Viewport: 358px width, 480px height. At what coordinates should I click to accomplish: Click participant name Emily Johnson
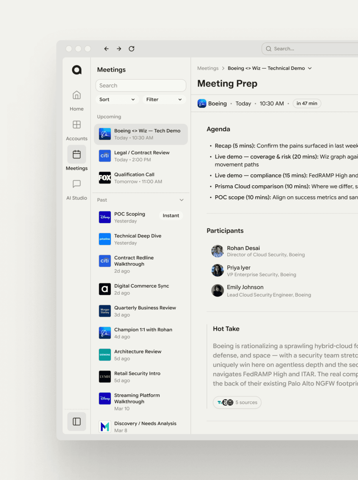coord(245,287)
